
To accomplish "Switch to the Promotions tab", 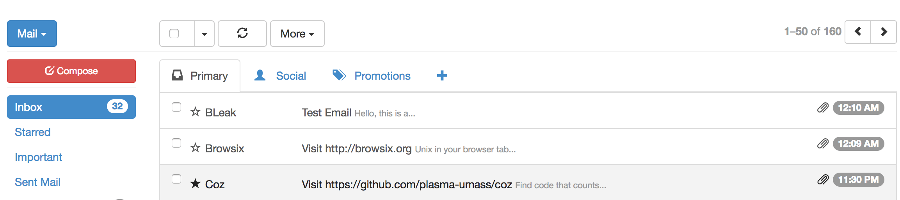I will pyautogui.click(x=371, y=76).
